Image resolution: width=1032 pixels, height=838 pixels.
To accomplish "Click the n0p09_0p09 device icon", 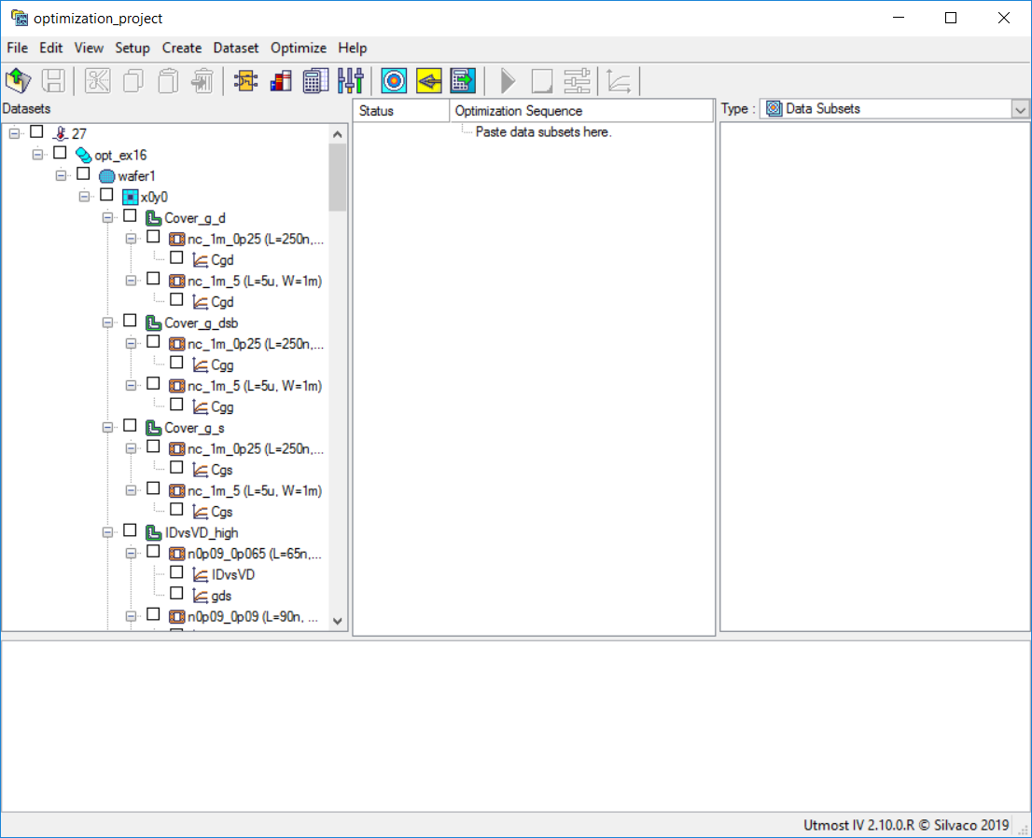I will [x=177, y=616].
